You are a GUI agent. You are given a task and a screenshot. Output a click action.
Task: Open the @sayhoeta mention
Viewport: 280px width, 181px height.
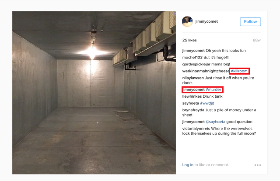coord(215,122)
